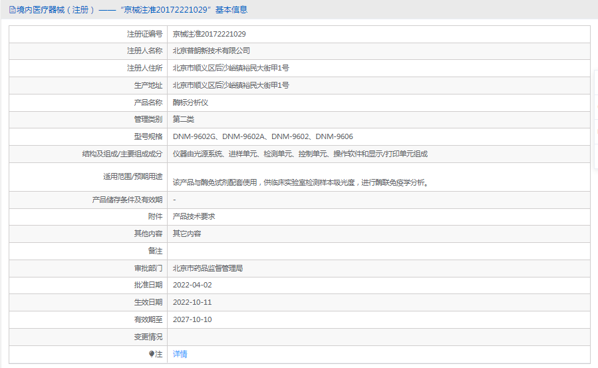Select expiry date 2027-10-10
Image resolution: width=598 pixels, height=368 pixels.
[x=192, y=319]
